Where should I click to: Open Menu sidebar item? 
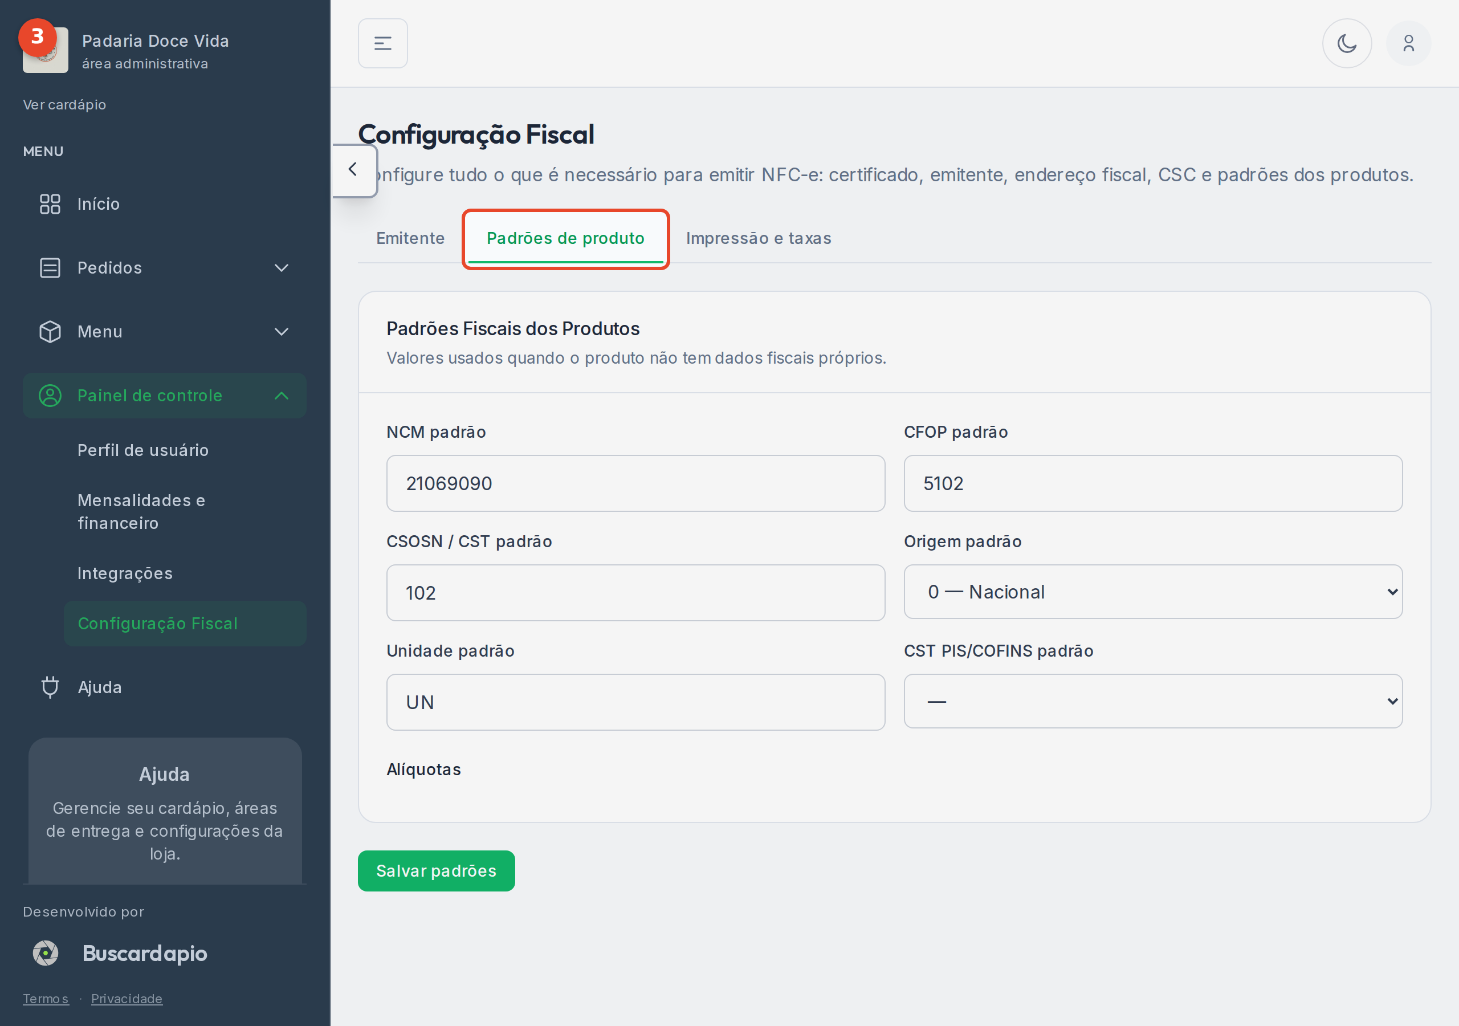[165, 332]
